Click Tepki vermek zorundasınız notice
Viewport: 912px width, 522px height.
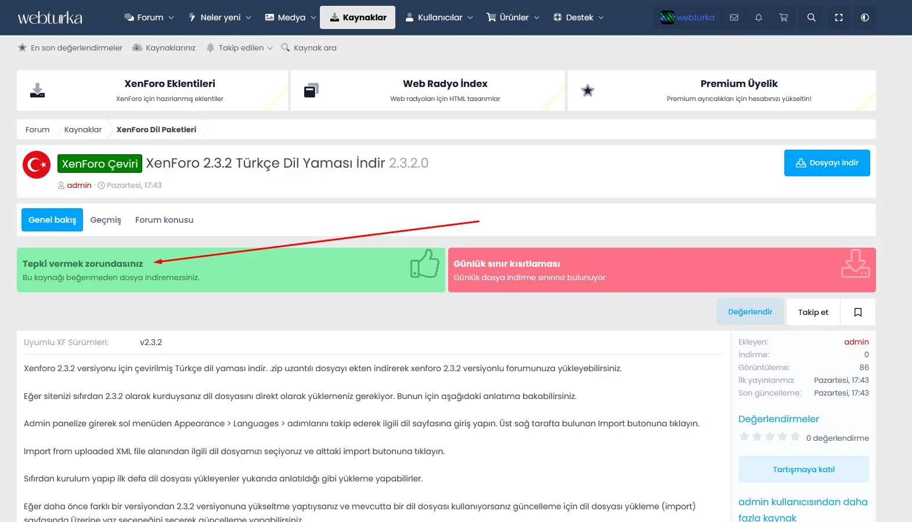[231, 270]
